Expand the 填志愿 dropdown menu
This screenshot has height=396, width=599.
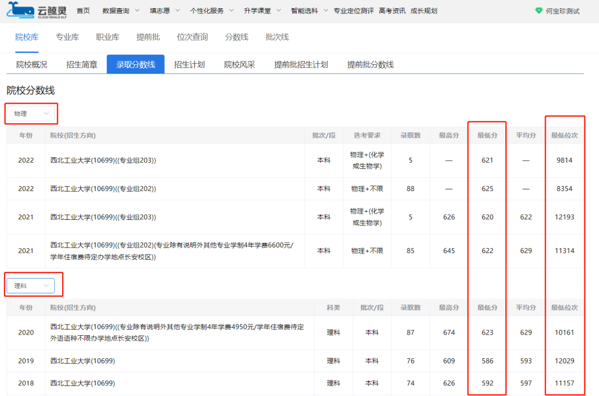coord(165,11)
